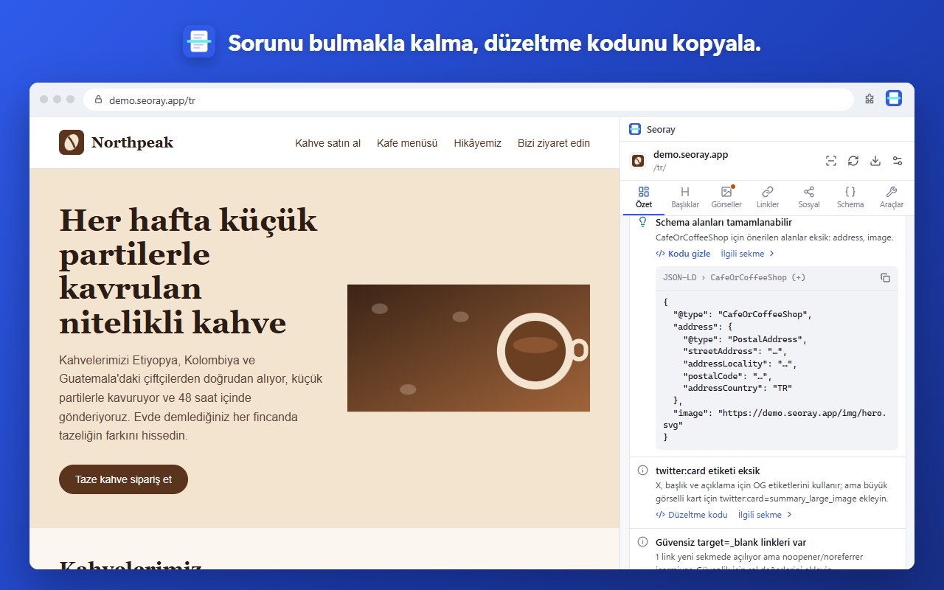Open İlgili sekme link under twitter:card issue

[x=765, y=515]
